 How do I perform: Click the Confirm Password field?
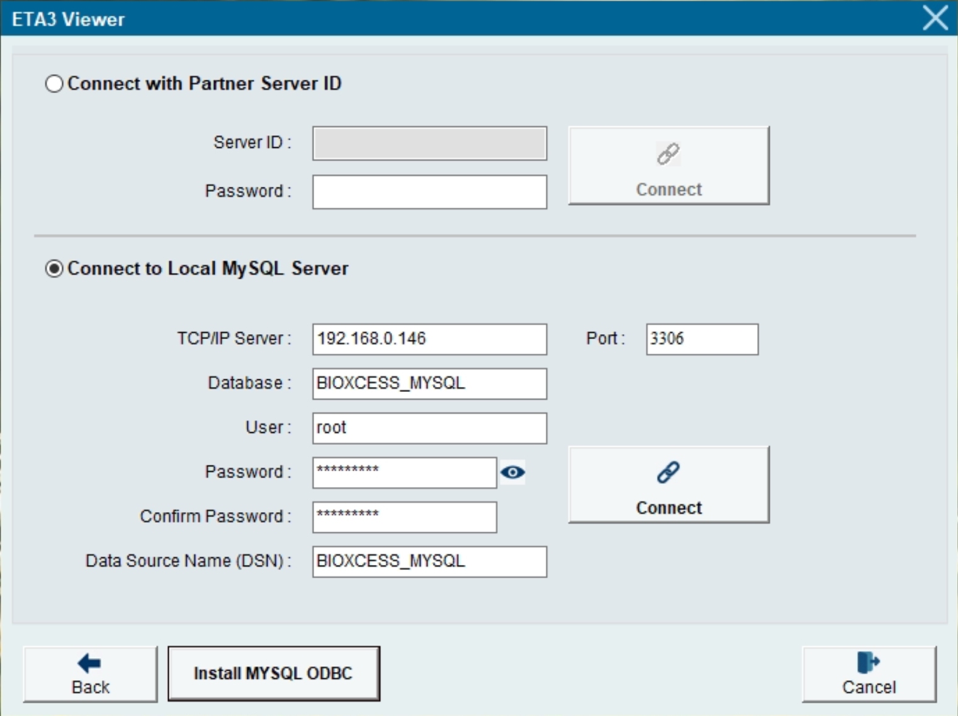click(404, 517)
